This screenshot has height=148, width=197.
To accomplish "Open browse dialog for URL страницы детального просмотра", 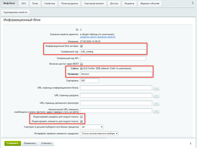I will pos(156,103).
